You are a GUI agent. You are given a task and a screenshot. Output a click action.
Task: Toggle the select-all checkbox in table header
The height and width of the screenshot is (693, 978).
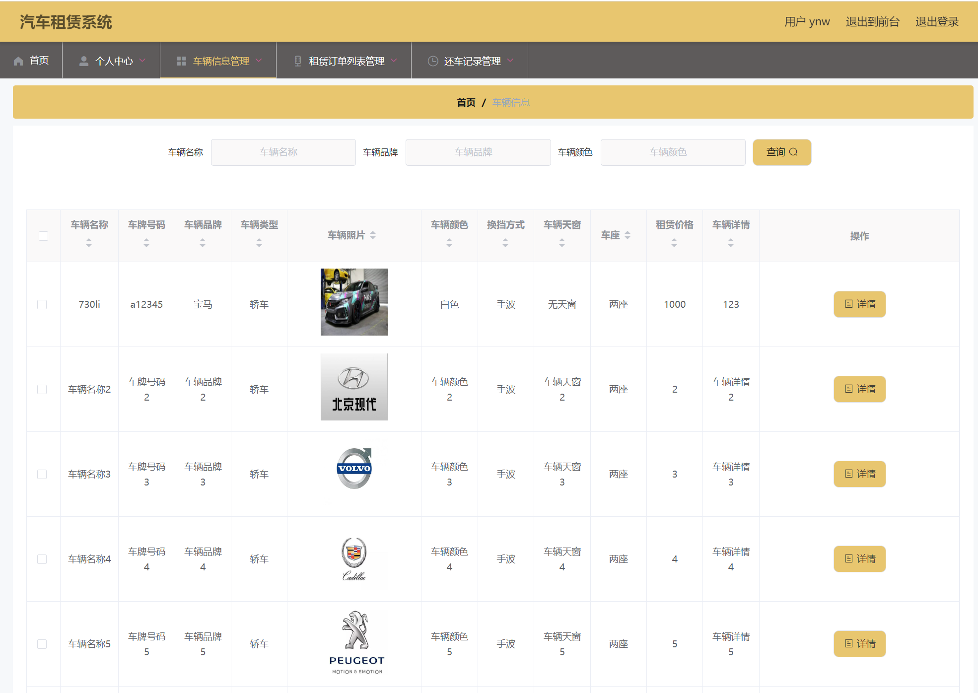tap(44, 236)
